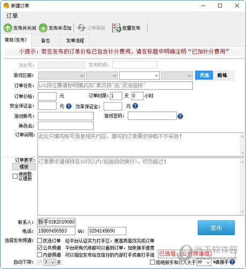Click the 订单刷新 refresh icon

coord(81,28)
